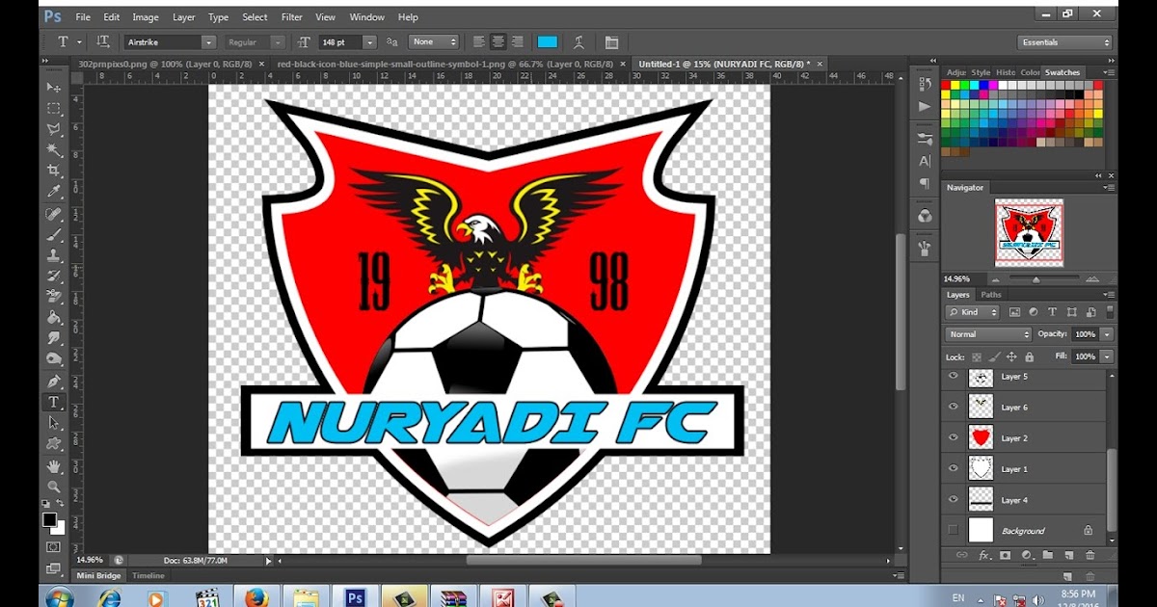Screen dimensions: 1157x607
Task: Click the Navigator zoom slider
Action: tap(1036, 278)
